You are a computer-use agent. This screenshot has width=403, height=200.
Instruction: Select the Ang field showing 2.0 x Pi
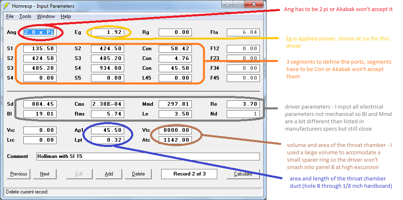point(40,33)
